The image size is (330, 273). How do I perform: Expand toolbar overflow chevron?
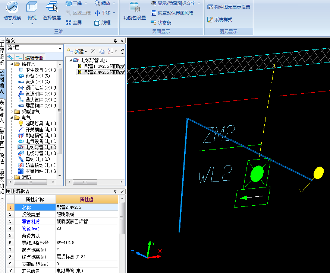pyautogui.click(x=122, y=51)
